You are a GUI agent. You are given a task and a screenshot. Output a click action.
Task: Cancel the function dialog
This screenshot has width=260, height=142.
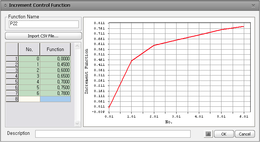coord(245,134)
